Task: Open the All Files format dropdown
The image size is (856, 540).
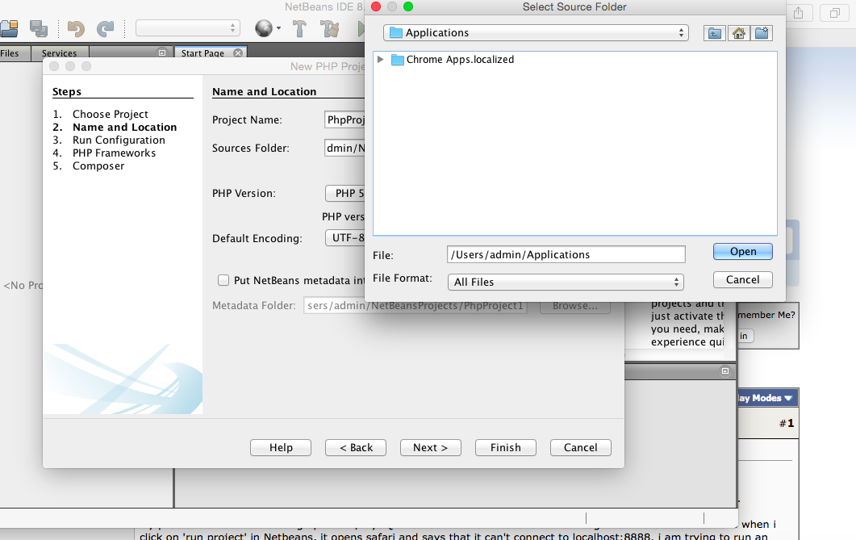Action: pos(566,282)
